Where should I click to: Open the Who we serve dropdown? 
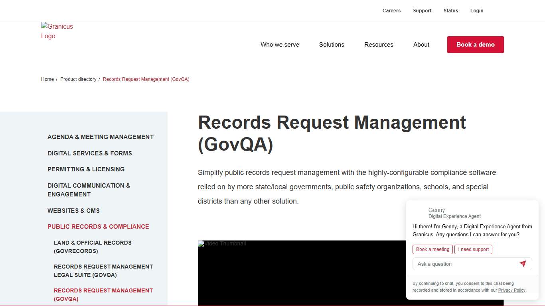tap(280, 45)
